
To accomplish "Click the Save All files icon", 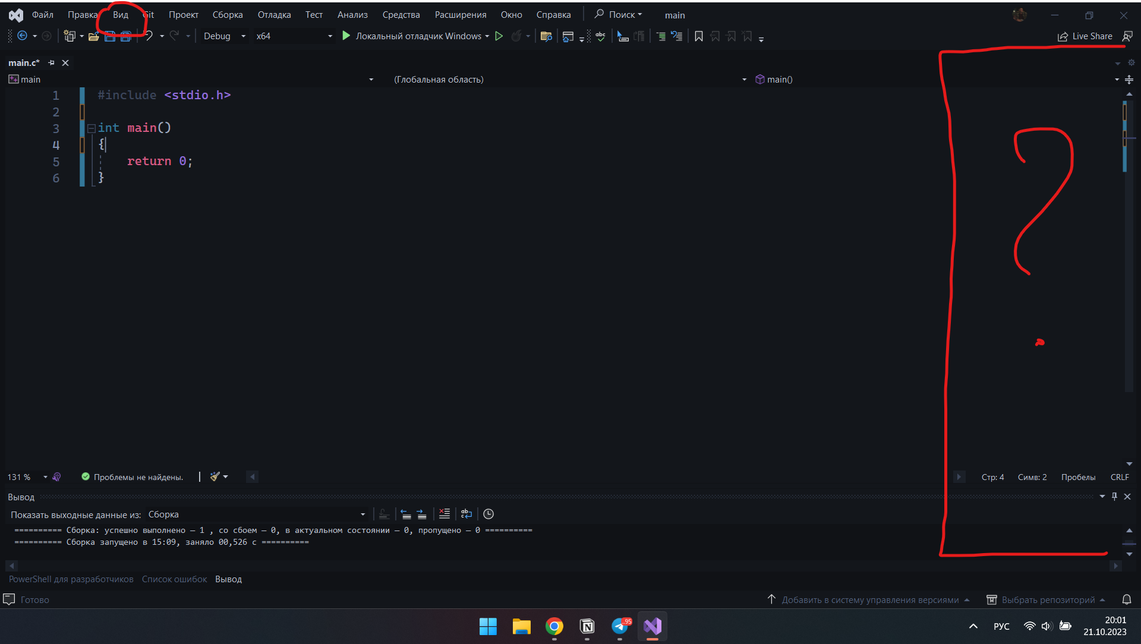I will (125, 36).
